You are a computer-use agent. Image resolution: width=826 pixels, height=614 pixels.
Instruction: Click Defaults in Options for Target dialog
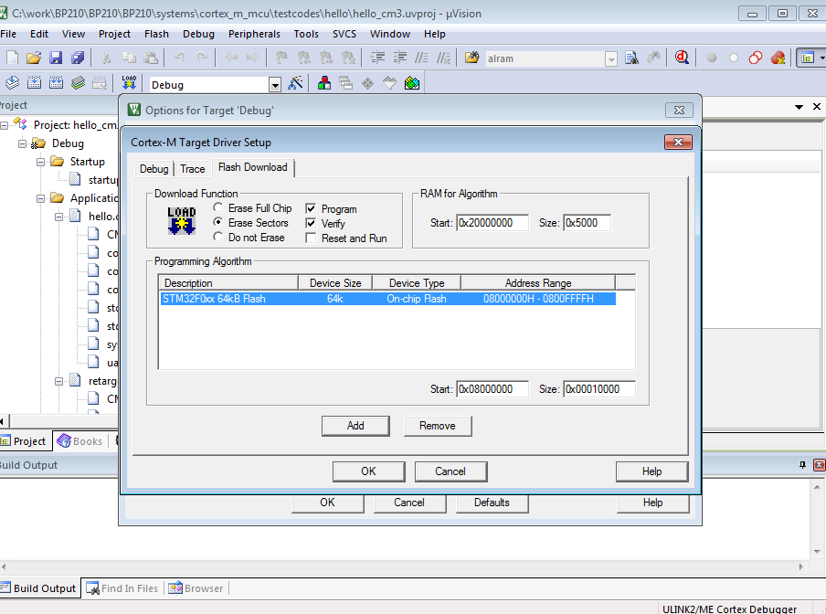492,503
